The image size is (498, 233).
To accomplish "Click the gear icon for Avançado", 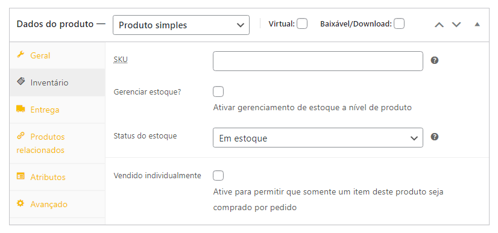I will point(20,203).
